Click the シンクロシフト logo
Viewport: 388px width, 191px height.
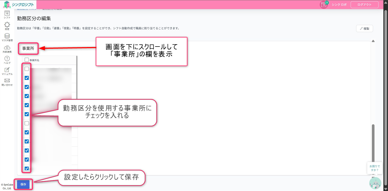coord(19,4)
